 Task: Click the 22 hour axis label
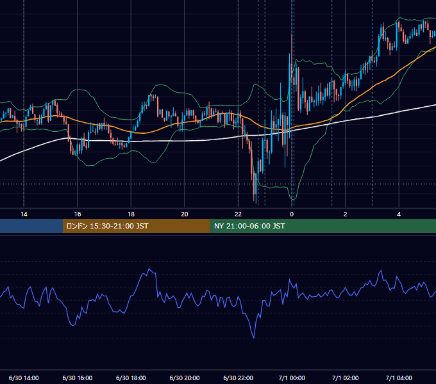[x=238, y=214]
